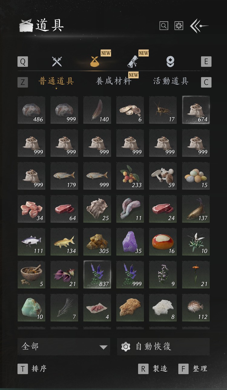Expand the 全部 filter dropdown
Screen dimensions: 227x390
point(64,347)
